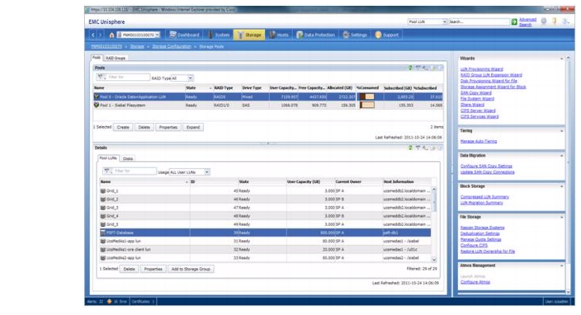This screenshot has width=581, height=315.
Task: Open the Storage menu
Action: 249,35
